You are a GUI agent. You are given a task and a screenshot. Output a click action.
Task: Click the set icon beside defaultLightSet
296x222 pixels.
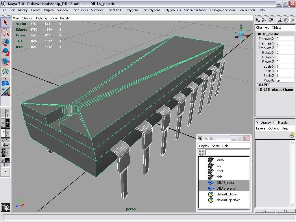[210, 194]
